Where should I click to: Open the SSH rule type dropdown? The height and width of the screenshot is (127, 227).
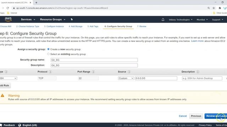click(x=8, y=78)
